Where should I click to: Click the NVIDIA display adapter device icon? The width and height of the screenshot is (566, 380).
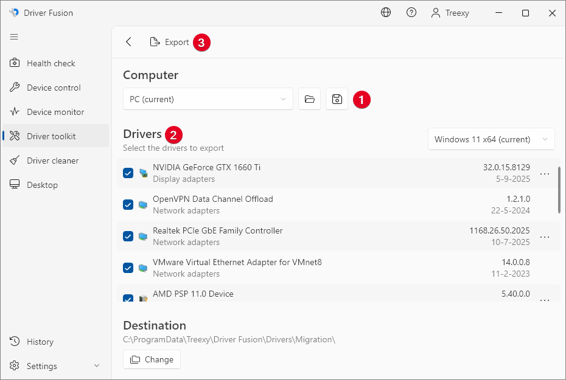coord(143,173)
